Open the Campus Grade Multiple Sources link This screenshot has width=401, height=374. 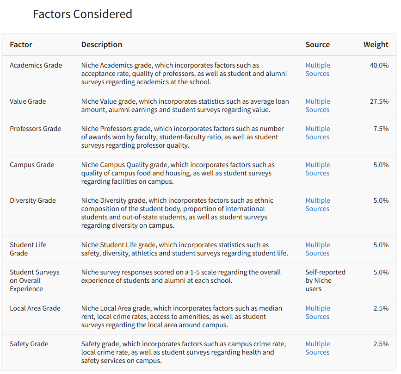(x=317, y=169)
